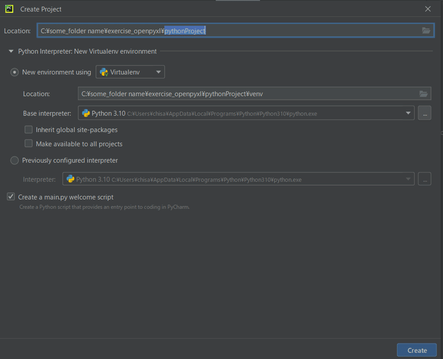Click the 'Create Project' title text
The height and width of the screenshot is (359, 443).
coord(40,9)
